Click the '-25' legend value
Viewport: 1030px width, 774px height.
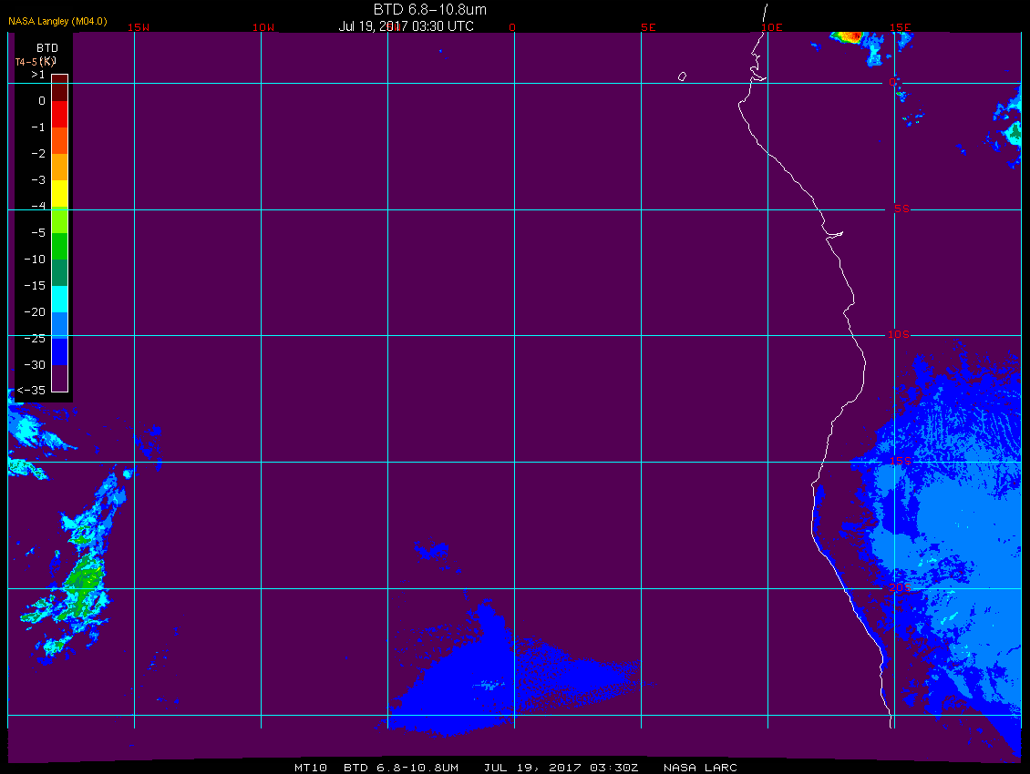point(35,338)
